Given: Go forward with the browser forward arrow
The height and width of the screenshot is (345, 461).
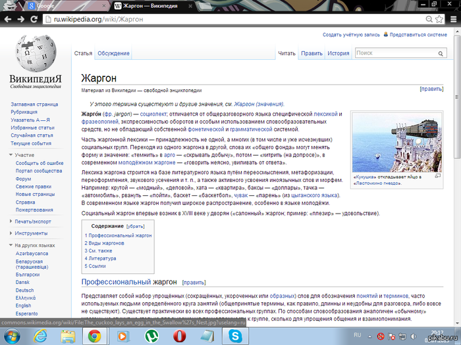Looking at the screenshot, I should [x=21, y=19].
